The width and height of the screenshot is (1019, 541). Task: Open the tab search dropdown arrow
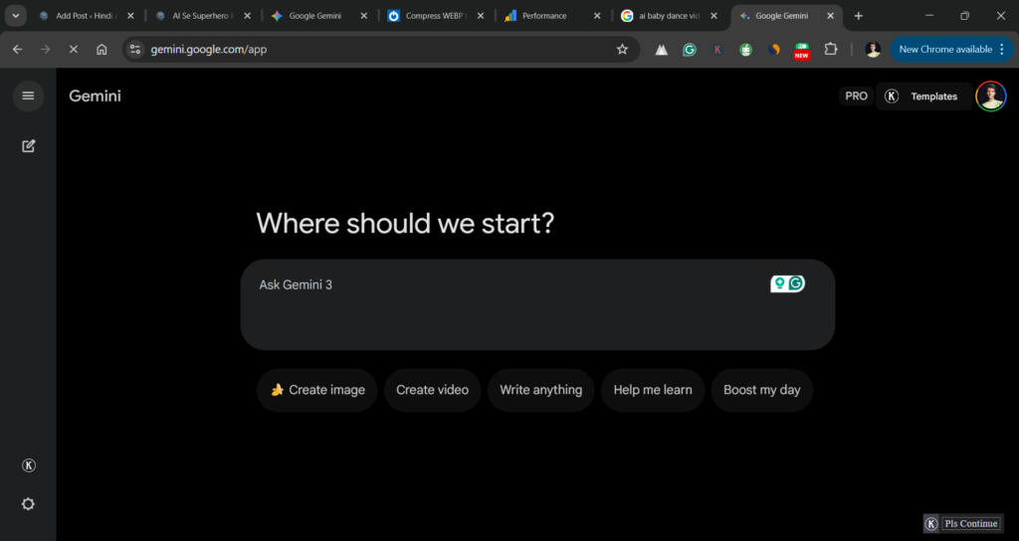(16, 16)
